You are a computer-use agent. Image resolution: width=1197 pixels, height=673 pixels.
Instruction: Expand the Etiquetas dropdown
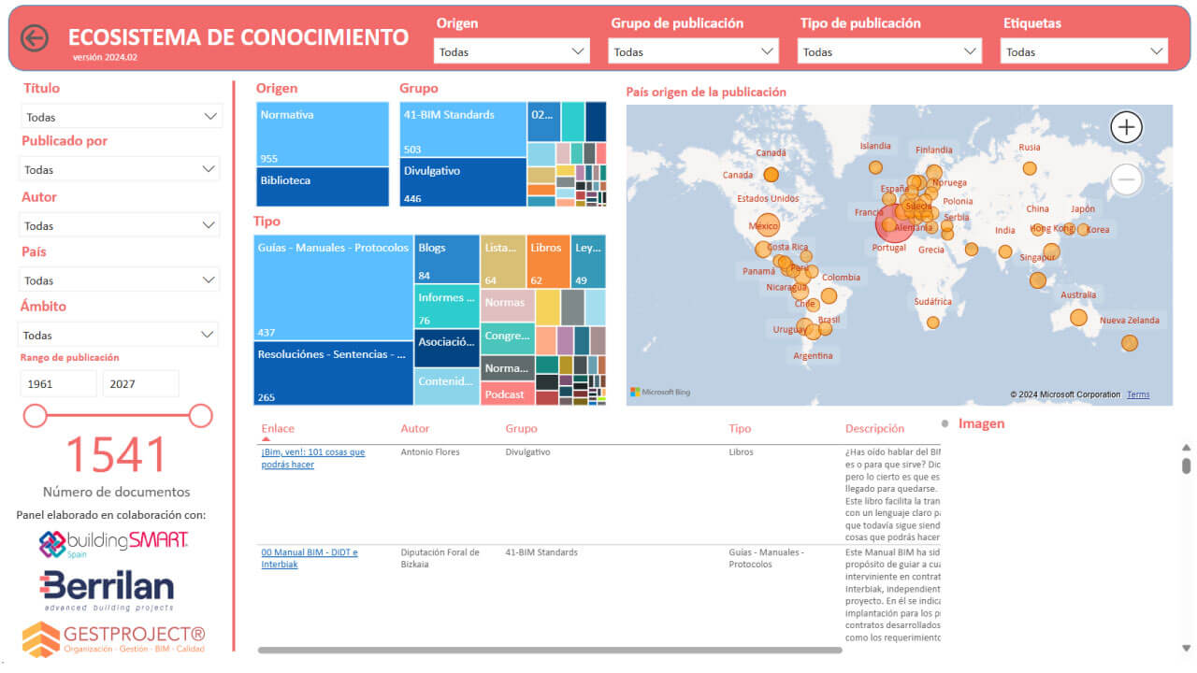point(1084,51)
